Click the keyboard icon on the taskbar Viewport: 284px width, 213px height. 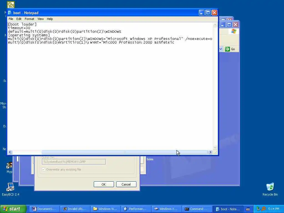click(x=248, y=209)
